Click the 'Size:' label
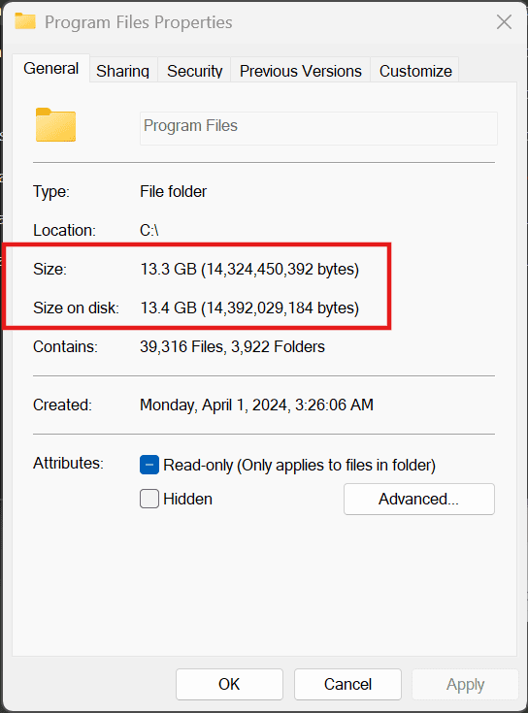The image size is (528, 713). coord(49,270)
